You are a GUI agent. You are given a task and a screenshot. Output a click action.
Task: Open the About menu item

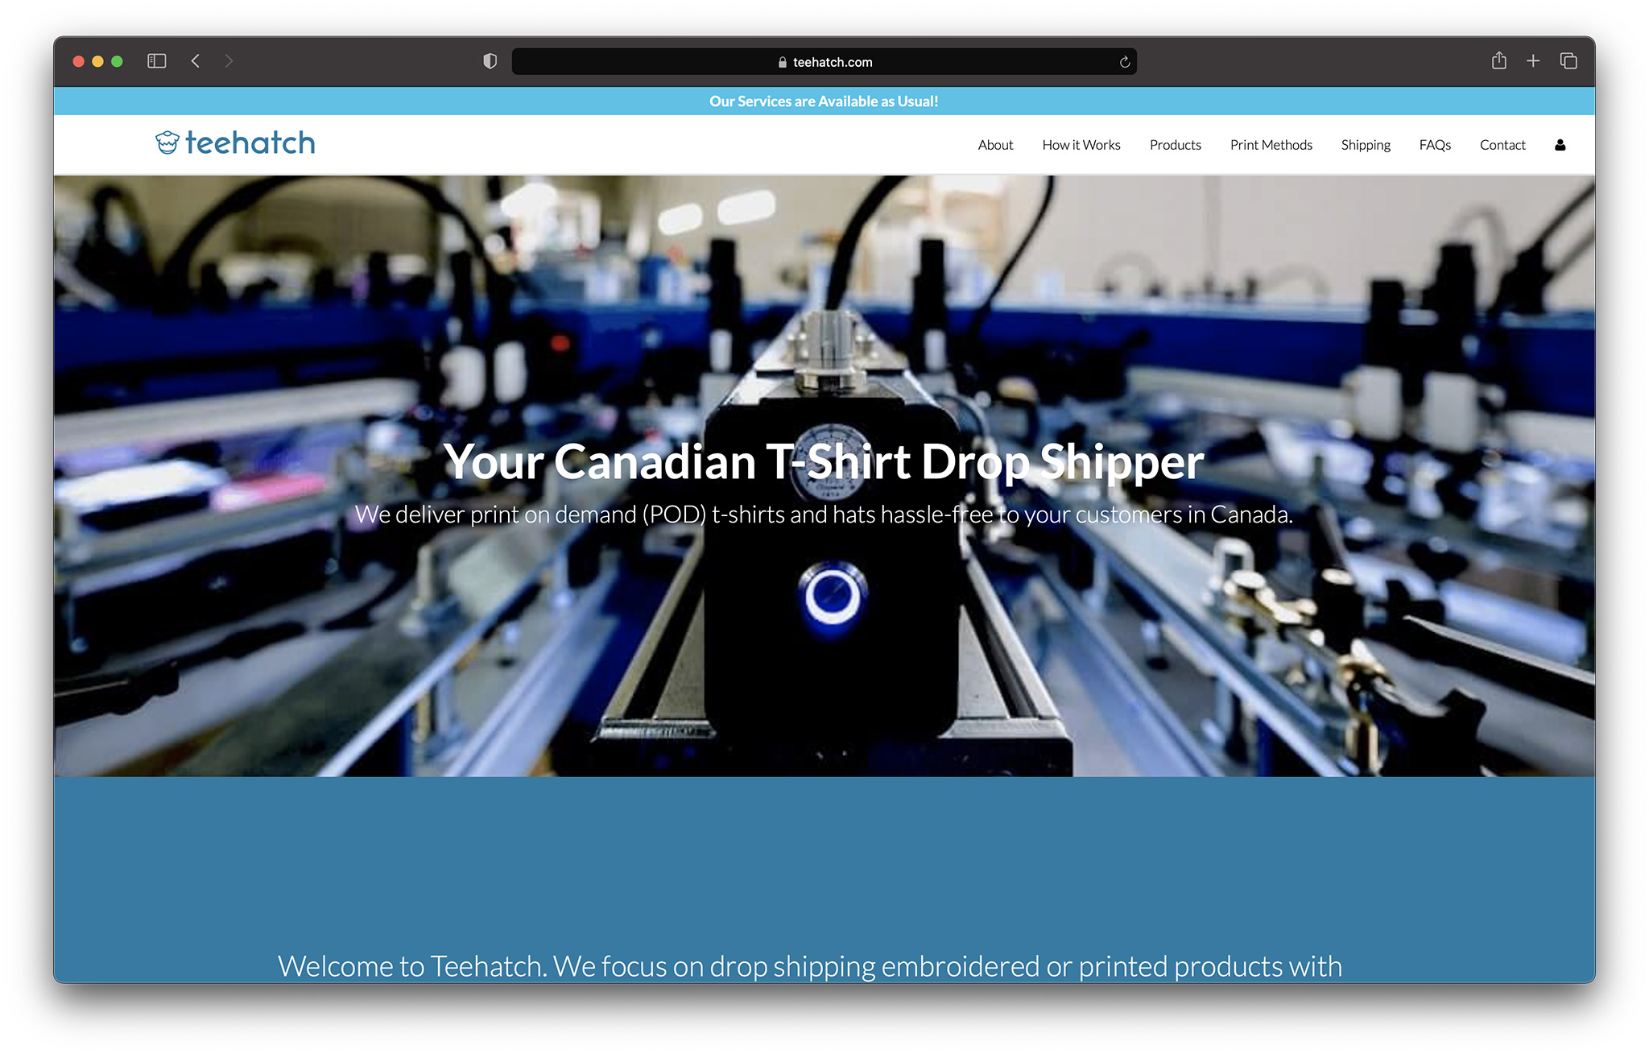(995, 145)
